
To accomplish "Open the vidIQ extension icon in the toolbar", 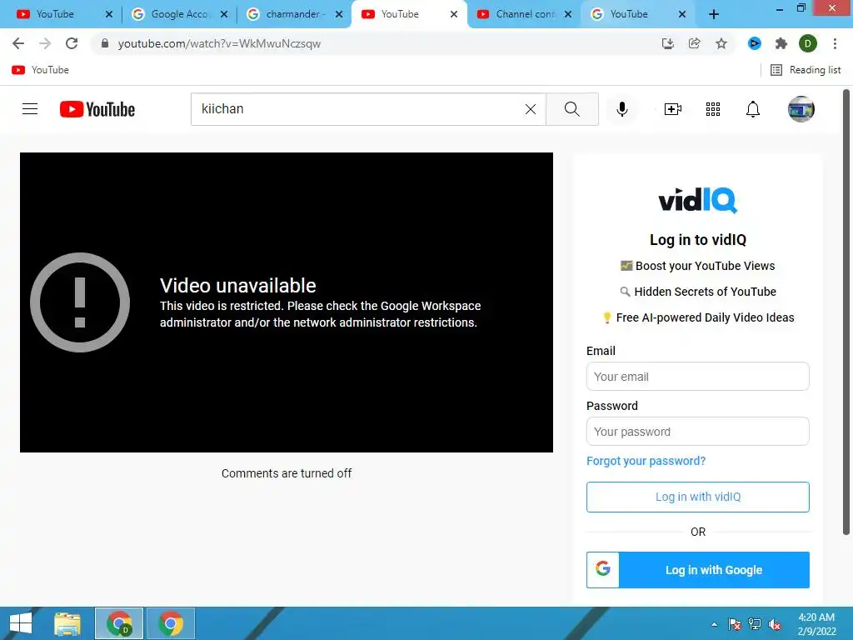I will (x=754, y=43).
